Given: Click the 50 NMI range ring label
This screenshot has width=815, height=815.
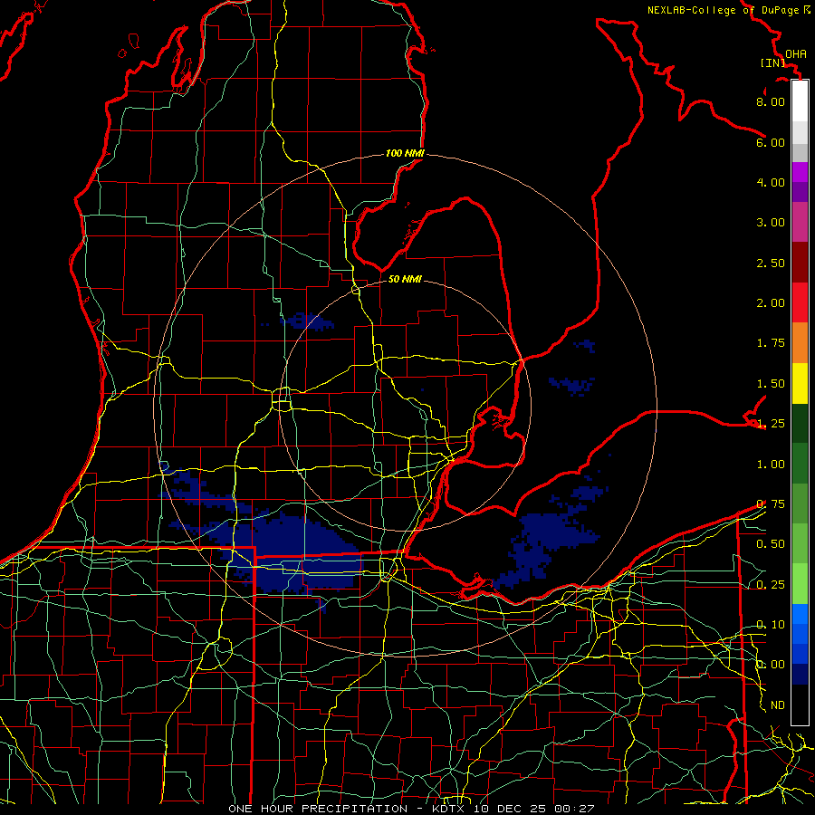Looking at the screenshot, I should point(405,279).
